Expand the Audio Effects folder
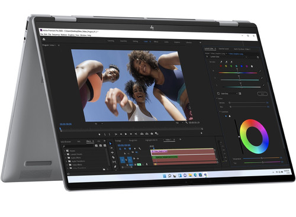Image resolution: width=296 pixels, height=217 pixels. [66, 158]
